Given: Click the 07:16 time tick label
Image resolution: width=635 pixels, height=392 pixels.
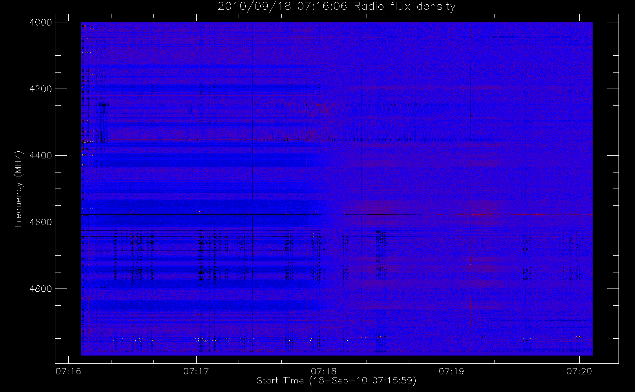Looking at the screenshot, I should pyautogui.click(x=68, y=371).
